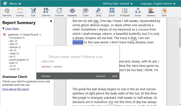Open the Menu dropdown

tap(15, 4)
